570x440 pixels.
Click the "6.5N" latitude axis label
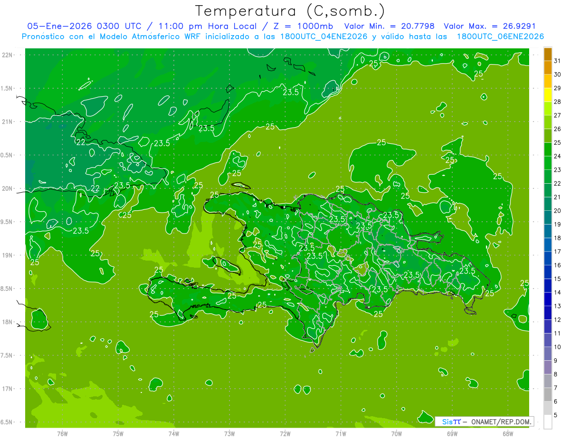pos(7,422)
